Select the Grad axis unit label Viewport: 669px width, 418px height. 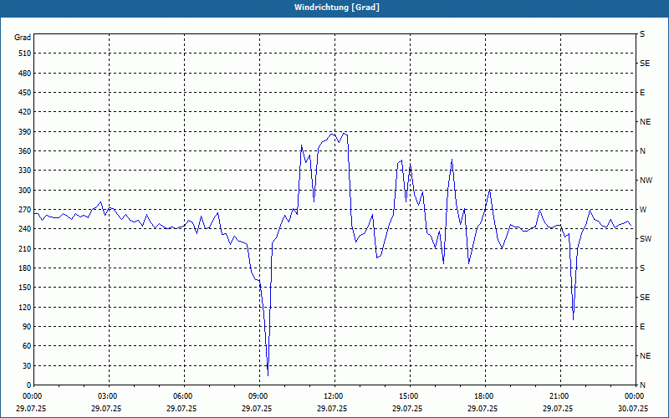coord(23,38)
